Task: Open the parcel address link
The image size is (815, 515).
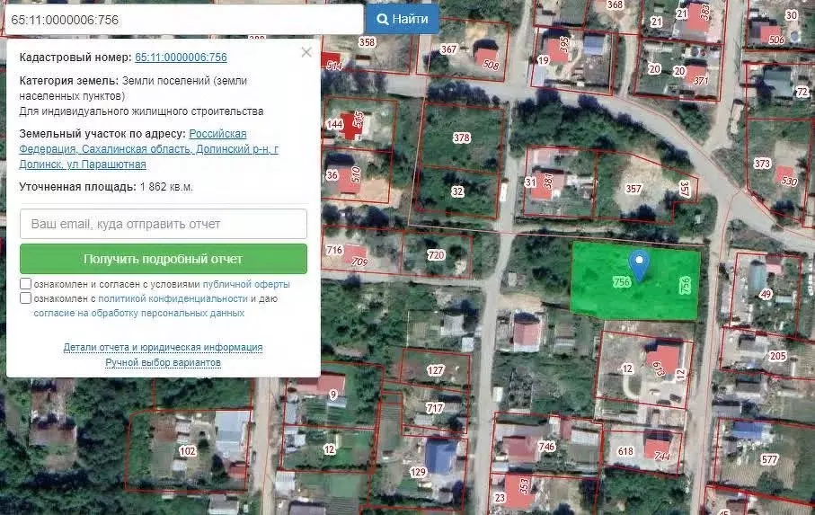Action: coord(148,149)
